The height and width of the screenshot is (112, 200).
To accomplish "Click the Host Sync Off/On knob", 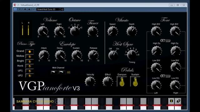I will coord(113,55).
